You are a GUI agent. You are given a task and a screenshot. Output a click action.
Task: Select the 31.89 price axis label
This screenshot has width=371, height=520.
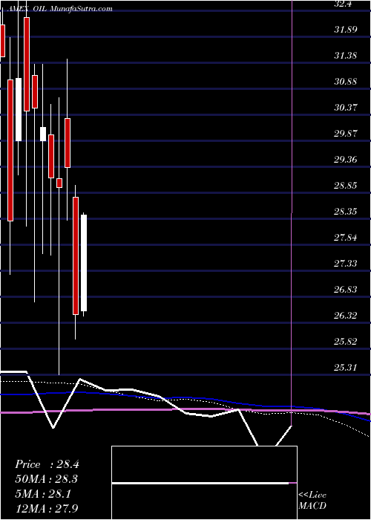(x=346, y=30)
